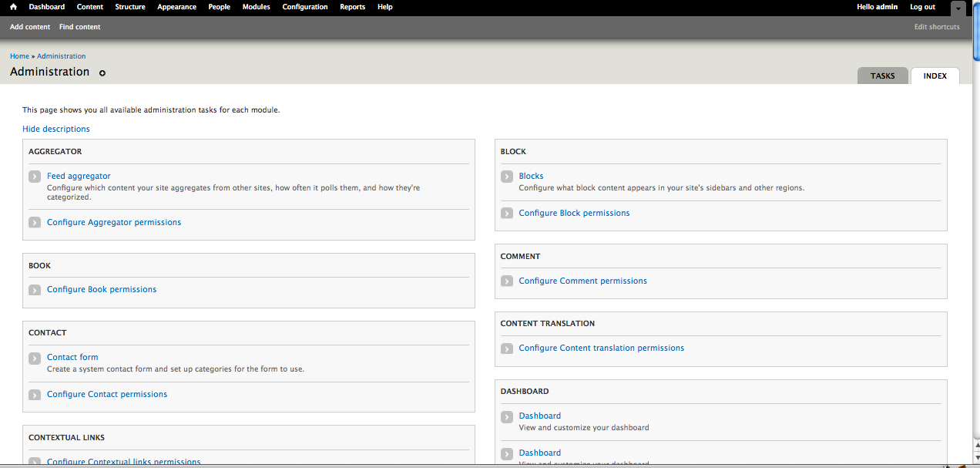Click the arrow icon beside Blocks

click(x=506, y=176)
